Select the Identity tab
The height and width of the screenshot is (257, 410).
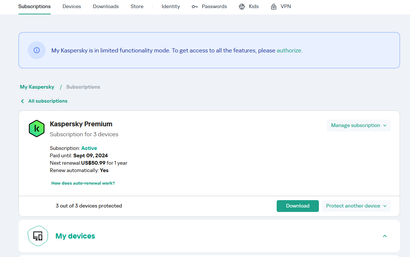(171, 7)
